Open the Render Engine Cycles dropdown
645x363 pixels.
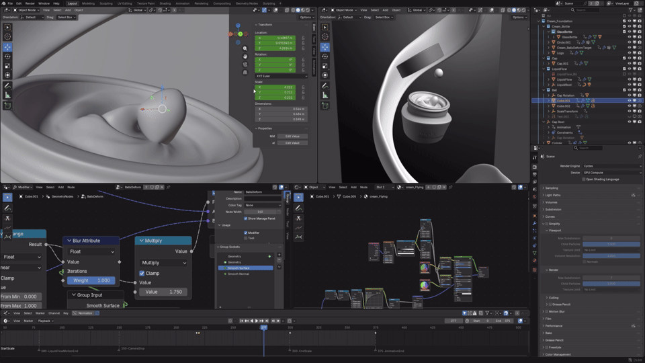point(611,166)
